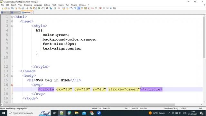Switch to the bas.html tab
The width and height of the screenshot is (206, 116).
click(27, 13)
